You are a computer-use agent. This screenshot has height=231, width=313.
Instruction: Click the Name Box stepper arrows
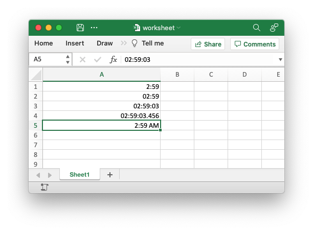[x=68, y=59]
